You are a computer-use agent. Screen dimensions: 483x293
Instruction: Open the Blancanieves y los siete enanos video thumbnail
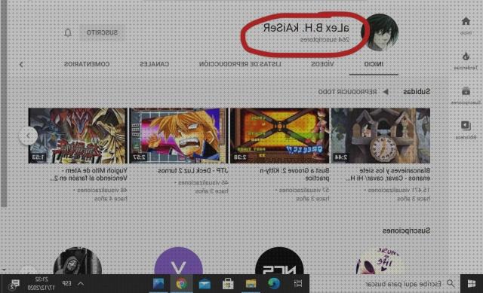pyautogui.click(x=380, y=136)
